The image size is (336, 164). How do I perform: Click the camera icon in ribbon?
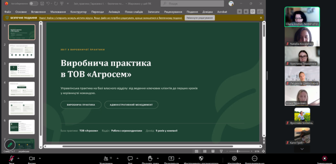click(246, 12)
